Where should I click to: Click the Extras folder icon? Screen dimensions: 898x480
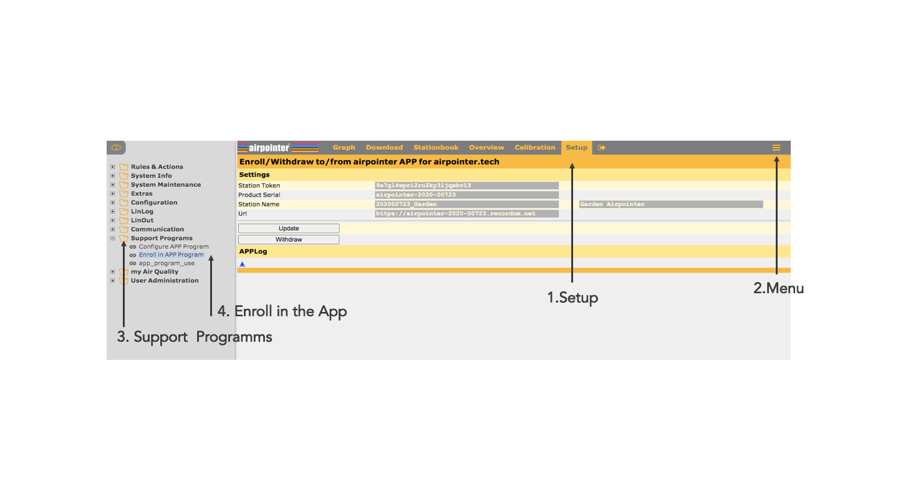point(123,194)
